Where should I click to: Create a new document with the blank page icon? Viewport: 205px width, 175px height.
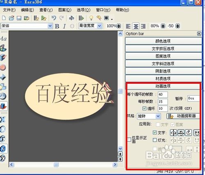pyautogui.click(x=4, y=18)
